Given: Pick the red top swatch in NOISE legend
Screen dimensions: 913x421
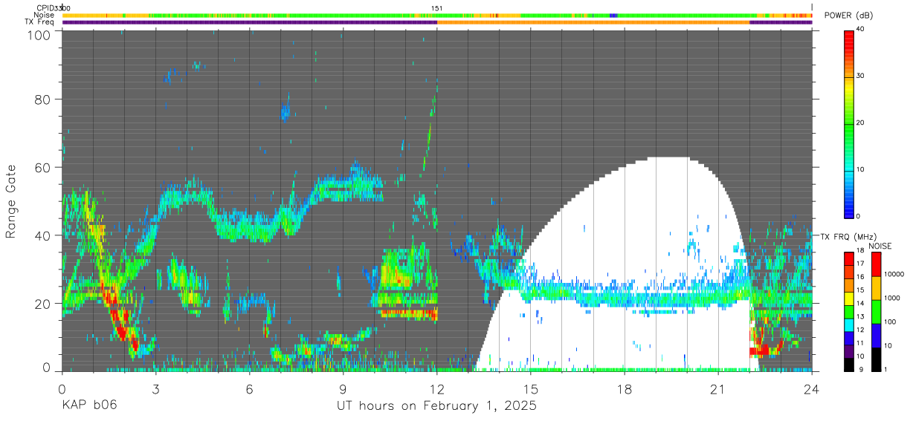Looking at the screenshot, I should tap(876, 264).
